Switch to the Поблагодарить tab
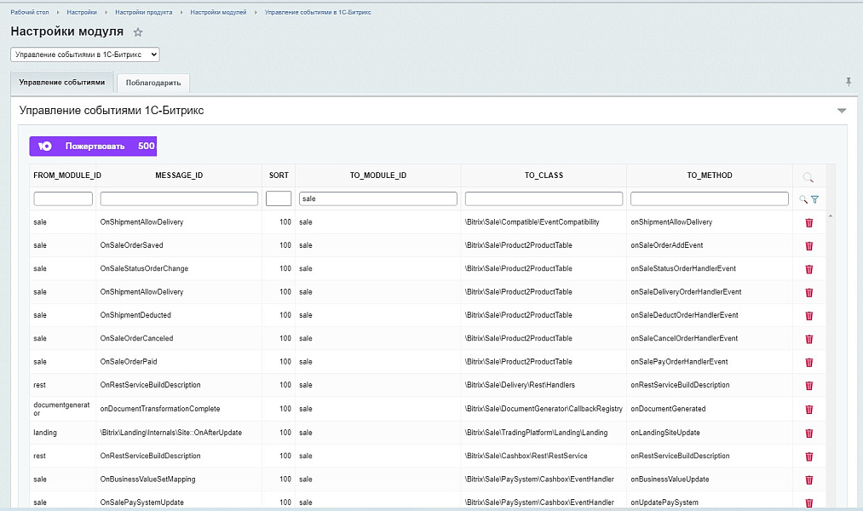This screenshot has height=511, width=863. [x=153, y=83]
